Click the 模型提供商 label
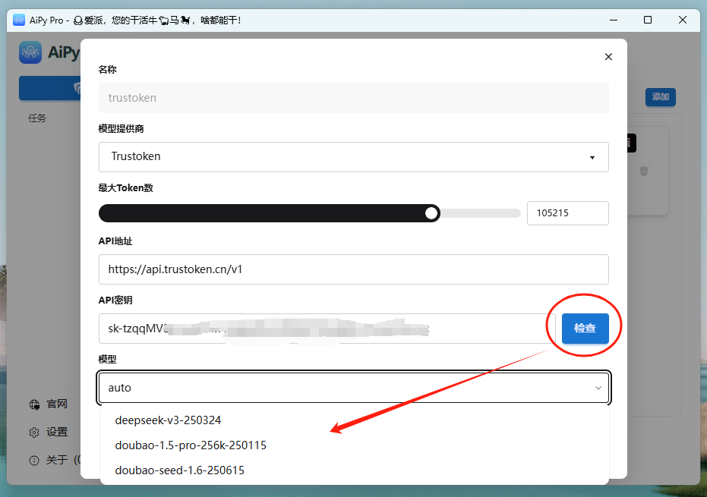Image resolution: width=707 pixels, height=497 pixels. pos(121,129)
